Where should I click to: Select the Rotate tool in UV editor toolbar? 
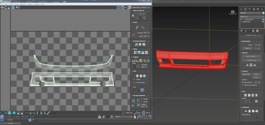[x=6, y=8]
